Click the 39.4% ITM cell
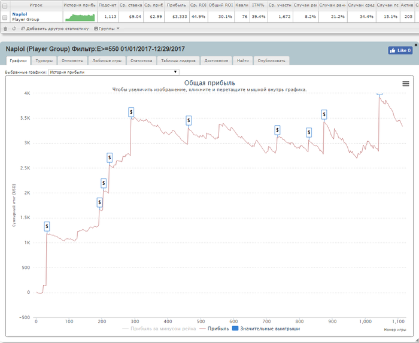Viewport: 419px width, 343px height. [x=259, y=17]
